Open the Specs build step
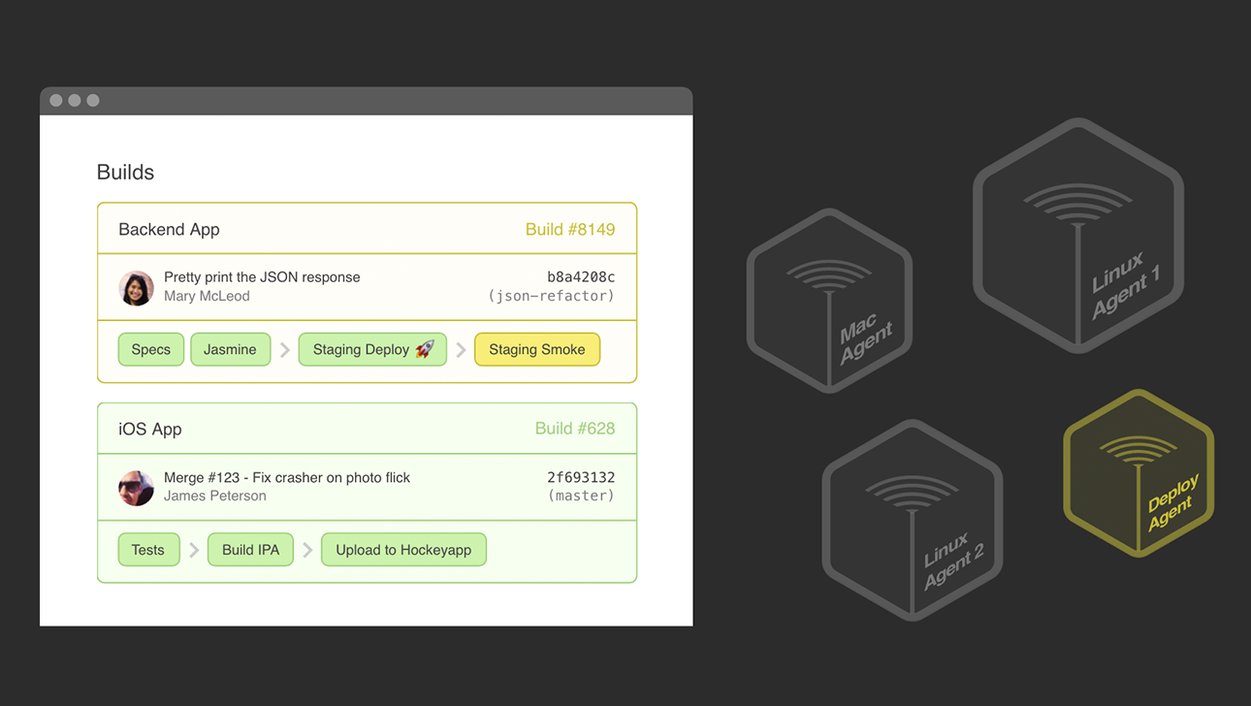1251x706 pixels. pyautogui.click(x=151, y=349)
